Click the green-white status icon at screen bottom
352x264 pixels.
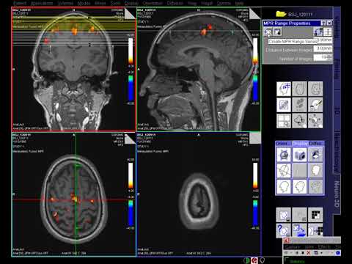point(247,260)
